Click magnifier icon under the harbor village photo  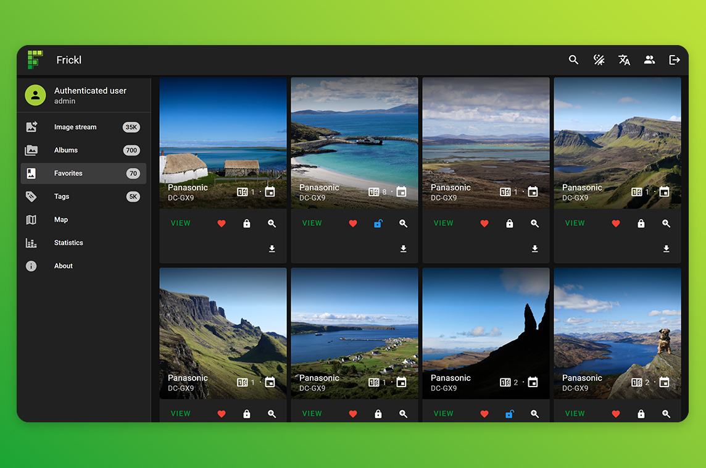[404, 414]
